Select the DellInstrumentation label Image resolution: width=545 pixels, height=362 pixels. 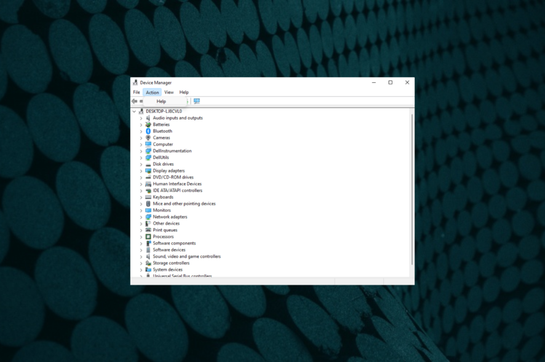(x=172, y=151)
